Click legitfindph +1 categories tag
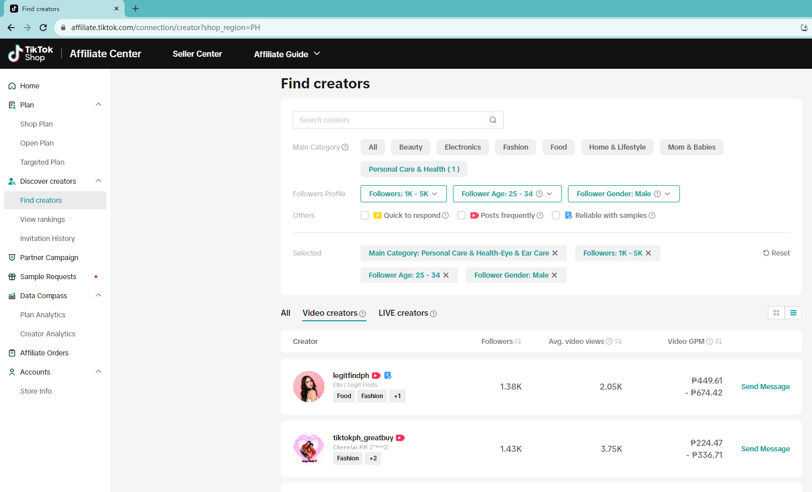 point(397,396)
